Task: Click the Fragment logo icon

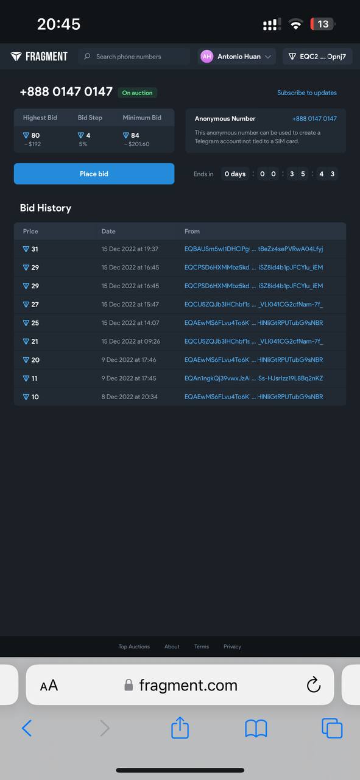Action: tap(16, 57)
